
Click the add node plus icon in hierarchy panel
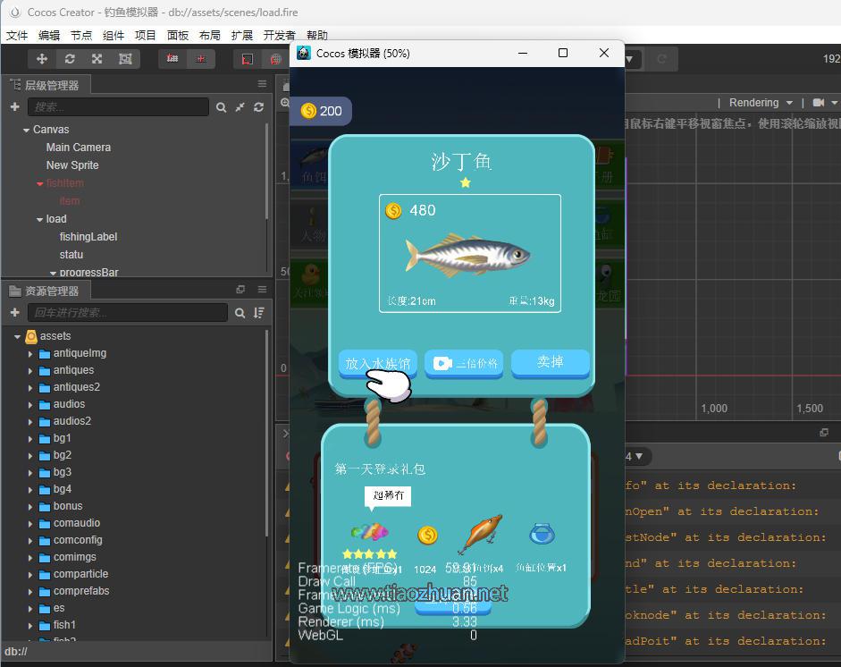point(15,106)
